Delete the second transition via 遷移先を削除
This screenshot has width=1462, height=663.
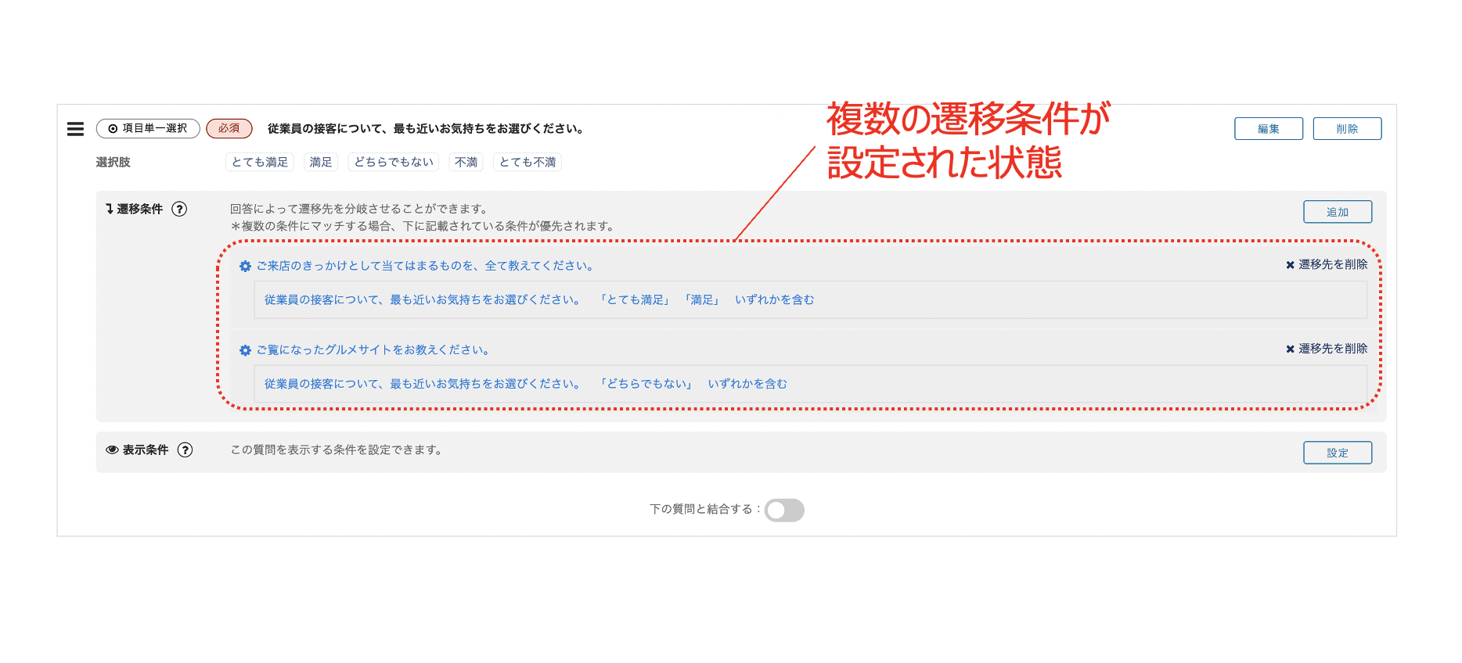pos(1327,349)
